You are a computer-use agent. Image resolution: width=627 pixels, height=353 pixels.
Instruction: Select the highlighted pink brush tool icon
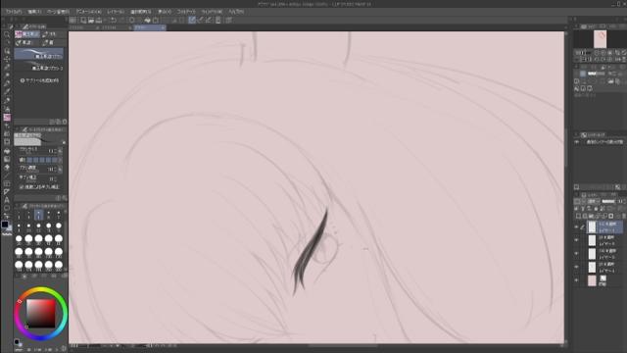(x=7, y=118)
